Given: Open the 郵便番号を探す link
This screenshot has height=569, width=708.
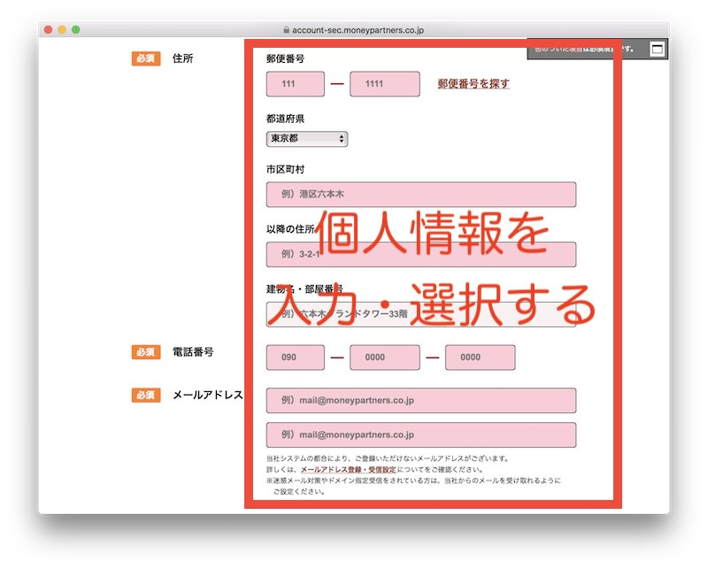Looking at the screenshot, I should pyautogui.click(x=473, y=83).
